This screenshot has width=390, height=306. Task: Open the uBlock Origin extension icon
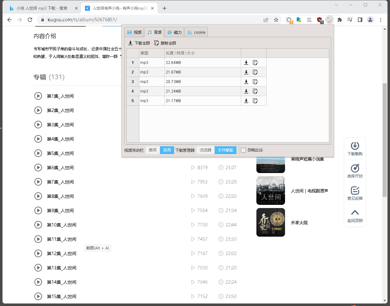[320, 20]
